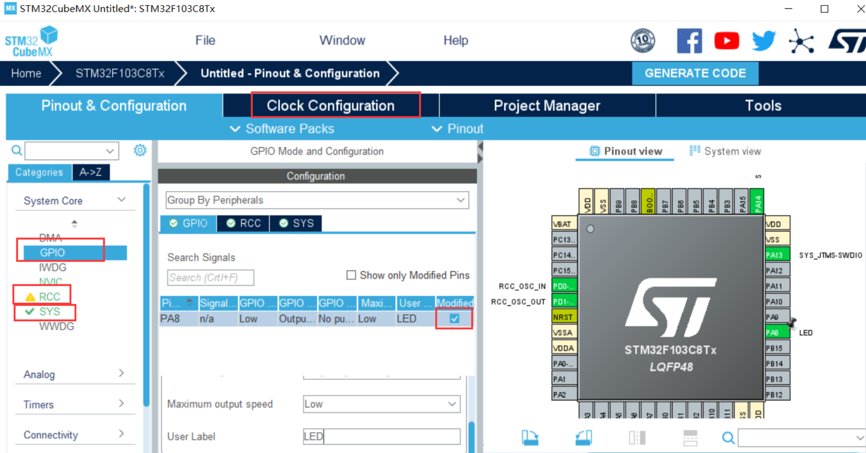Expand the Connectivity category
Viewport: 866px width, 453px height.
(121, 434)
